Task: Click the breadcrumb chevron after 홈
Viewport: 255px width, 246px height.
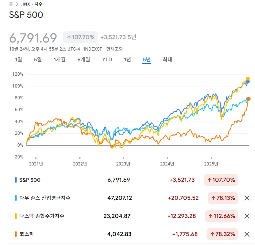Action: 17,4
